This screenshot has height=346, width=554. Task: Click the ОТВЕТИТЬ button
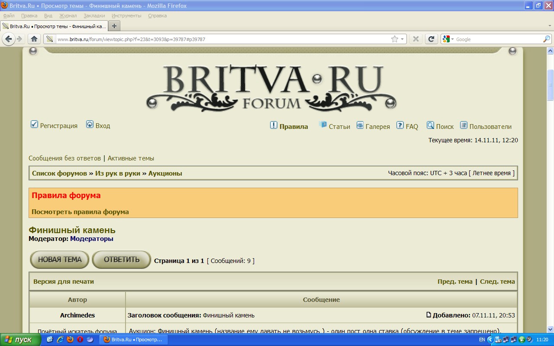pos(122,259)
